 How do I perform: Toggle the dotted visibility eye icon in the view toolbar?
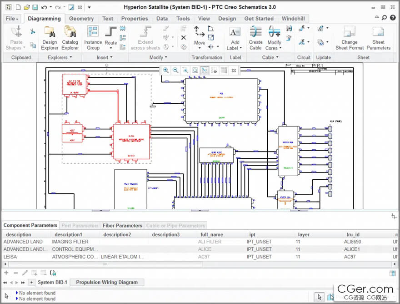coord(214,70)
